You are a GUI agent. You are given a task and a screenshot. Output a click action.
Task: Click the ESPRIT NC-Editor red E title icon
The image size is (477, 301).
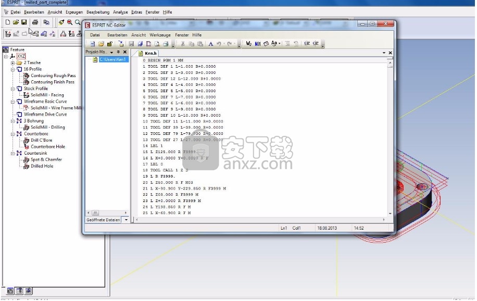(x=87, y=26)
